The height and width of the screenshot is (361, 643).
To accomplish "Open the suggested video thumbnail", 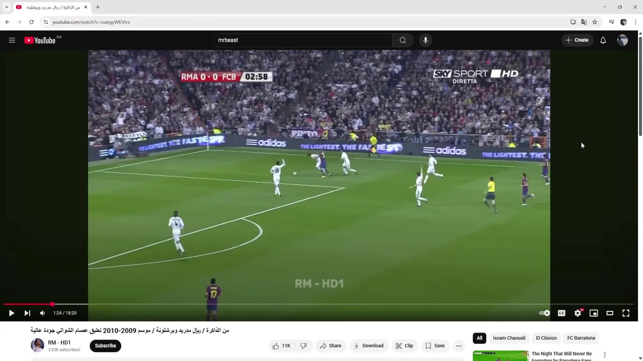I will pyautogui.click(x=501, y=355).
